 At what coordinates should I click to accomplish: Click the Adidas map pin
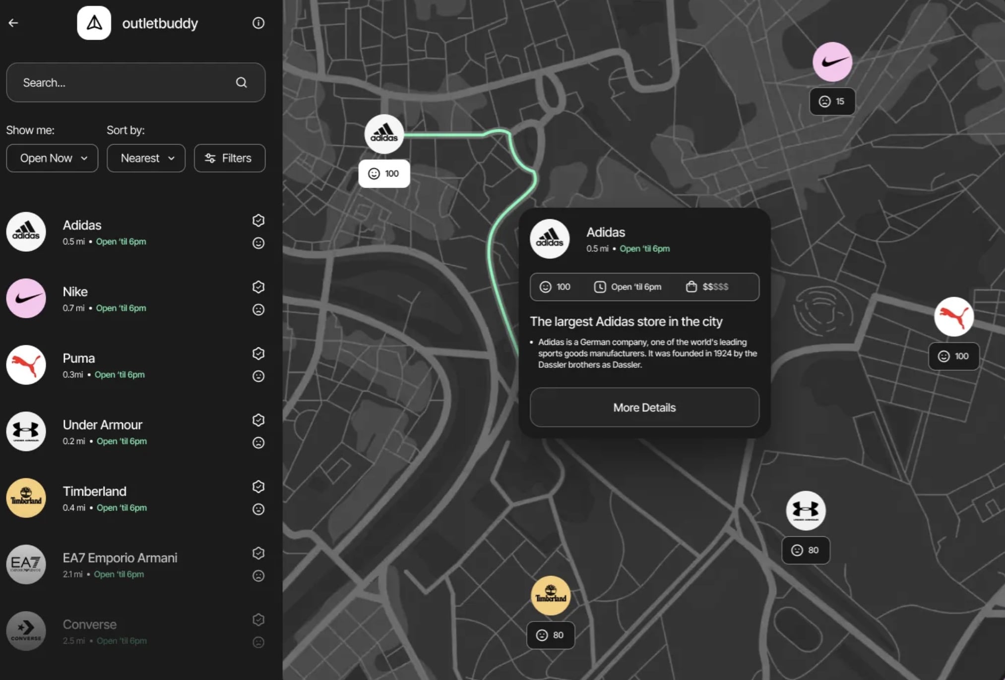384,134
